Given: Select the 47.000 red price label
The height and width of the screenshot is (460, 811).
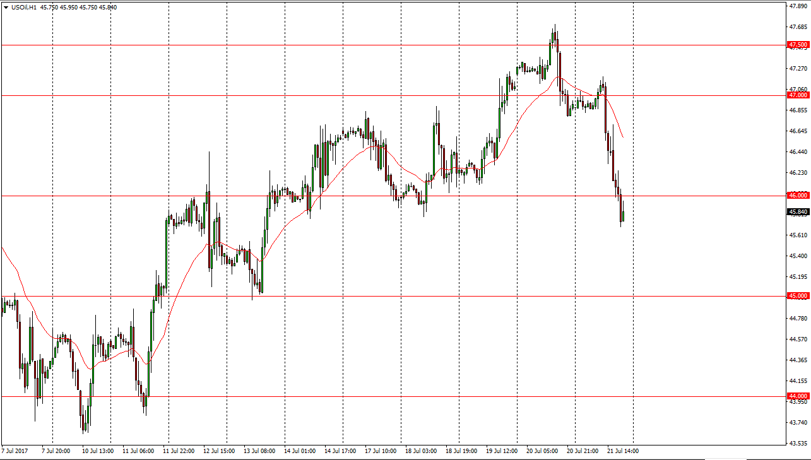Looking at the screenshot, I should pyautogui.click(x=798, y=95).
